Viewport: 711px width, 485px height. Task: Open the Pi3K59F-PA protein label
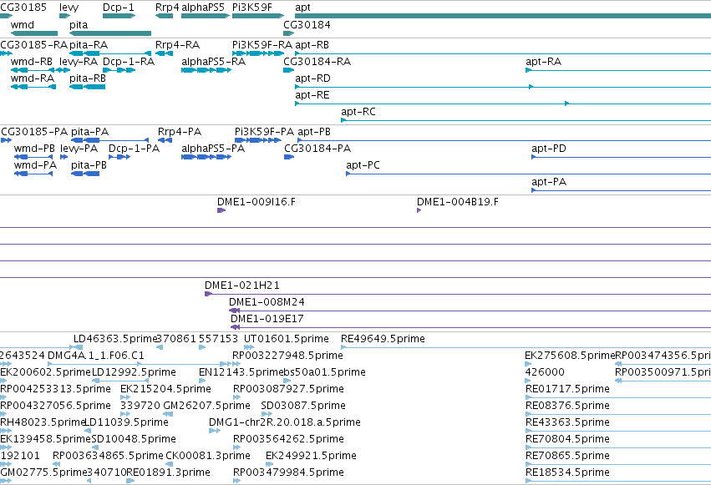click(x=264, y=132)
